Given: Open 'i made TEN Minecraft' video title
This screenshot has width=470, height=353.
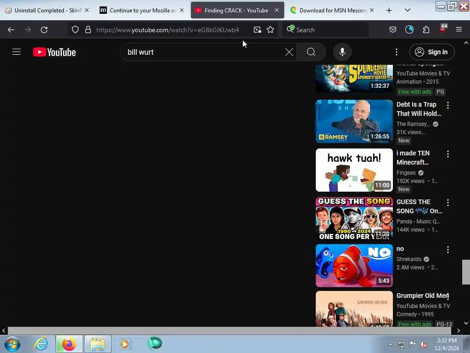Looking at the screenshot, I should pyautogui.click(x=413, y=158).
